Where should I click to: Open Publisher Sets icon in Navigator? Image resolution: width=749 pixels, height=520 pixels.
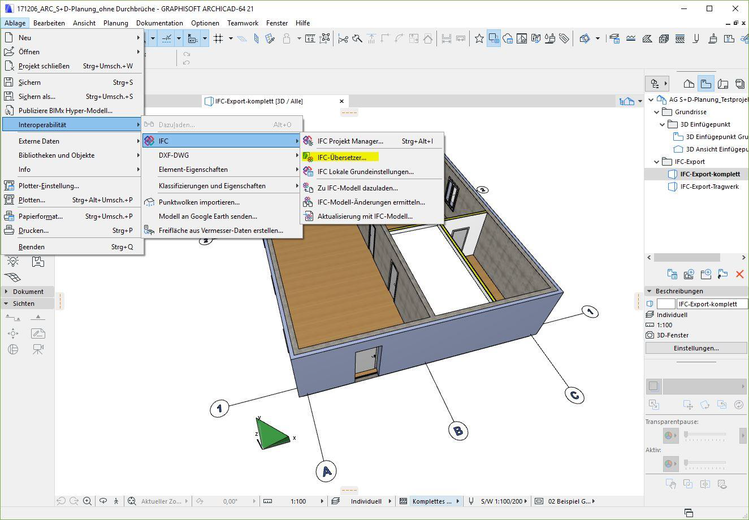click(739, 84)
